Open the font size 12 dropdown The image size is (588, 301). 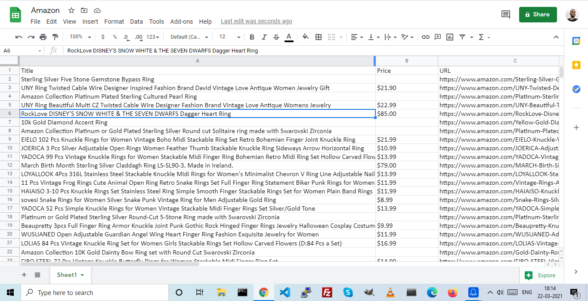(230, 37)
